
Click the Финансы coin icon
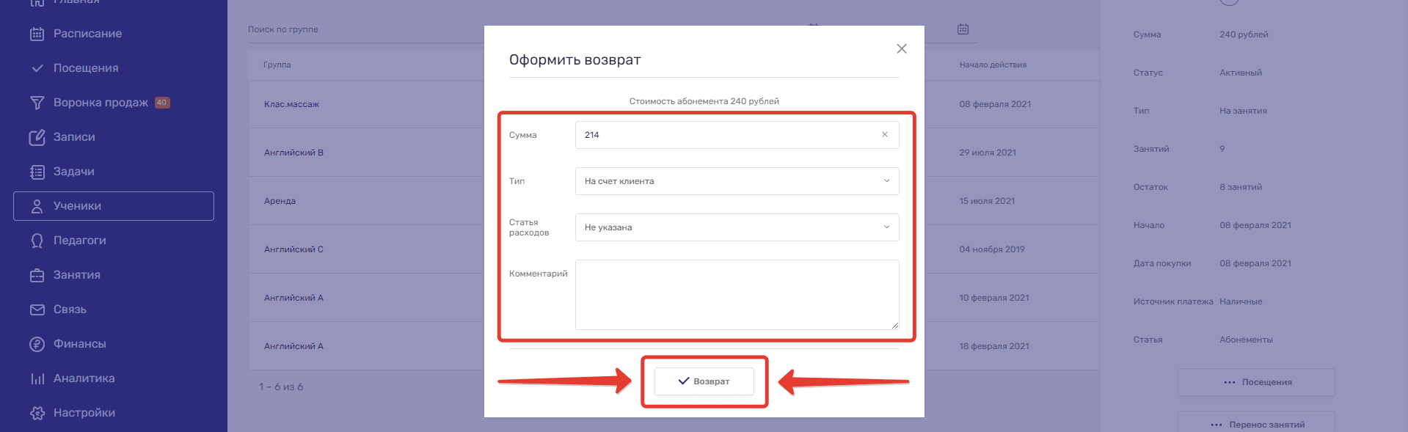point(37,344)
